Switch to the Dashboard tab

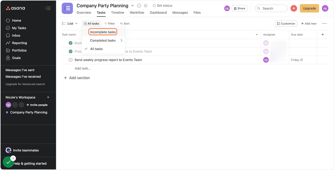click(158, 13)
